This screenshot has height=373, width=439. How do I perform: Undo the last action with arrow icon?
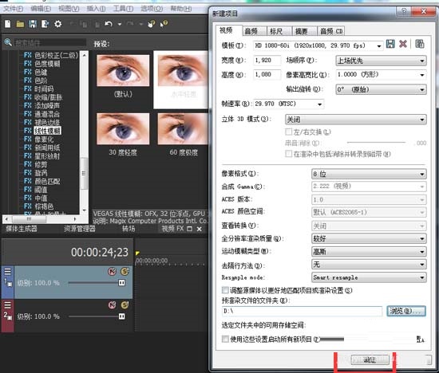click(x=109, y=24)
